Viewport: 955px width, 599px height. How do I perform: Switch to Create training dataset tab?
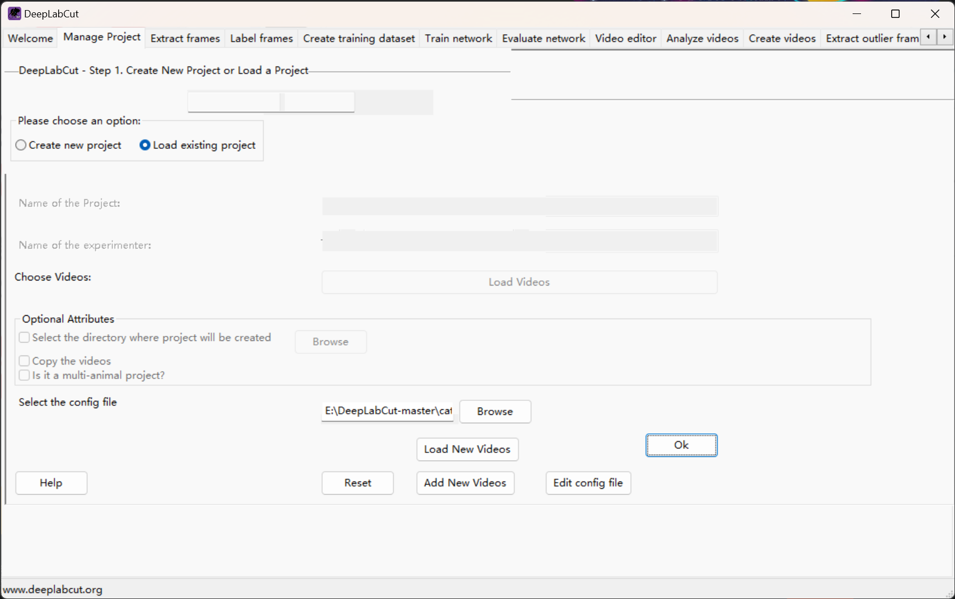point(359,38)
